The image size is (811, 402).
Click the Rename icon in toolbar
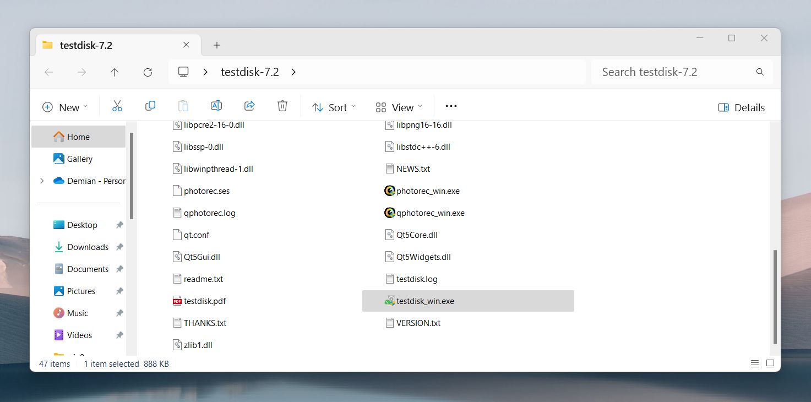click(x=216, y=106)
